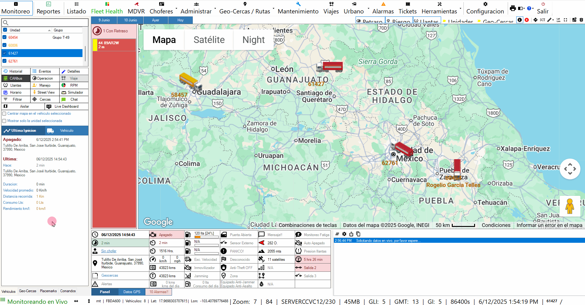Open the Horario schedule view
This screenshot has height=305, width=585.
point(16,92)
